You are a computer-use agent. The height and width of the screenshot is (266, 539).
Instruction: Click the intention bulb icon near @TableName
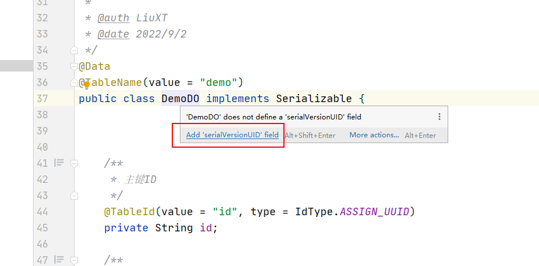86,84
